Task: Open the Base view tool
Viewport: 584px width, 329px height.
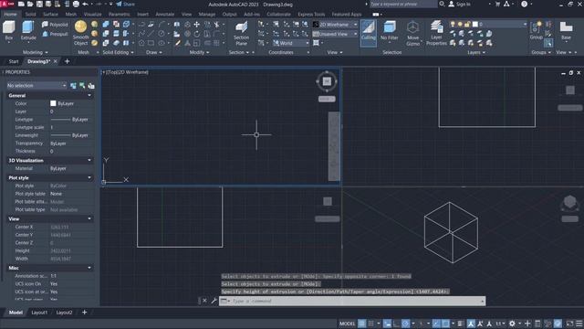Action: 566,30
